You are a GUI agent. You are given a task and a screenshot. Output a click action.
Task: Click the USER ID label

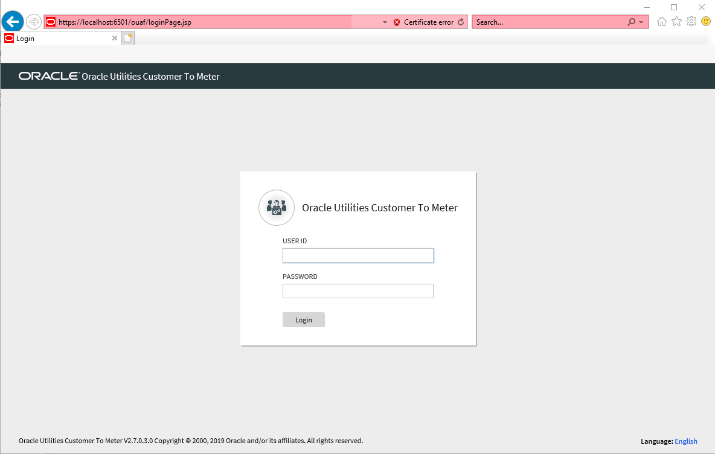click(295, 241)
